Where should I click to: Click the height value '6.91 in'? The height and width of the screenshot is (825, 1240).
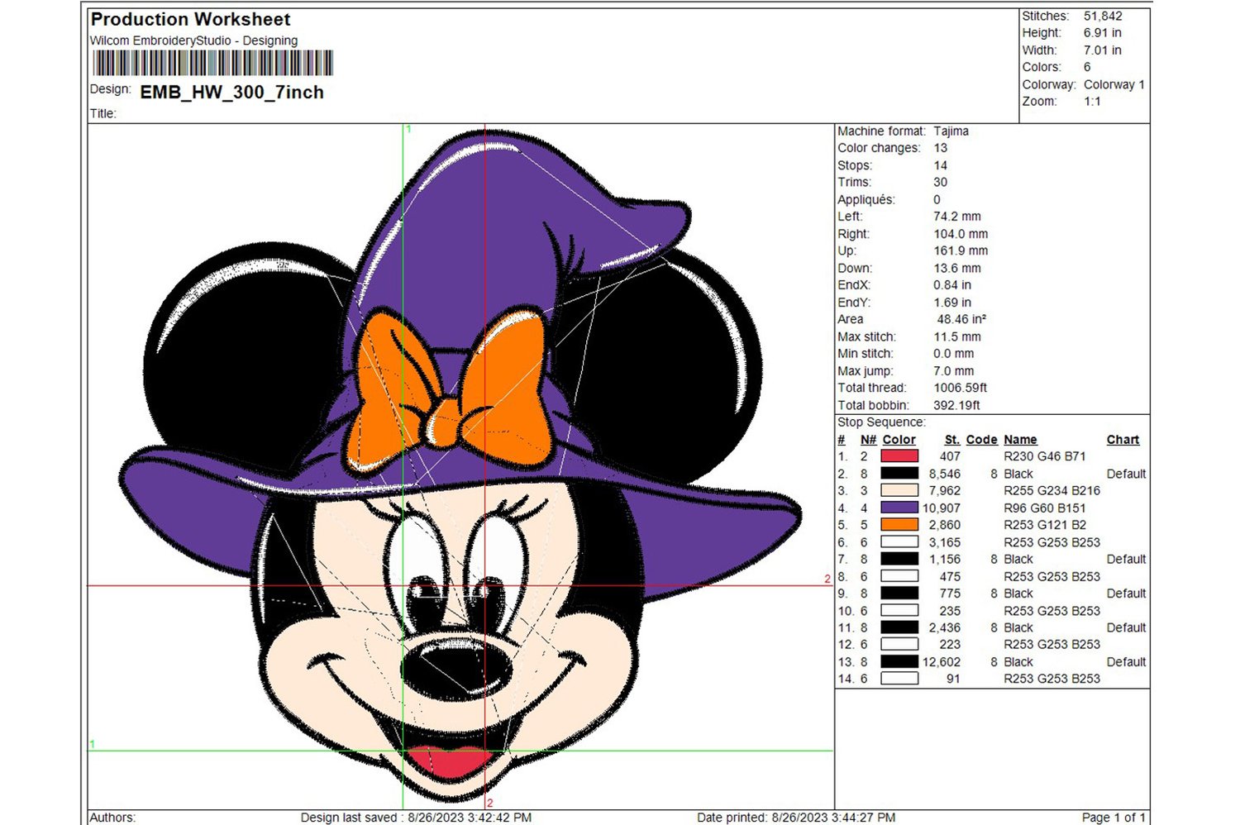coord(1103,33)
